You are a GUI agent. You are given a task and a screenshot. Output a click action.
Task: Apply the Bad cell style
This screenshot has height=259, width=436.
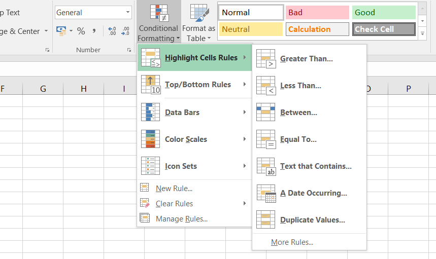(317, 13)
